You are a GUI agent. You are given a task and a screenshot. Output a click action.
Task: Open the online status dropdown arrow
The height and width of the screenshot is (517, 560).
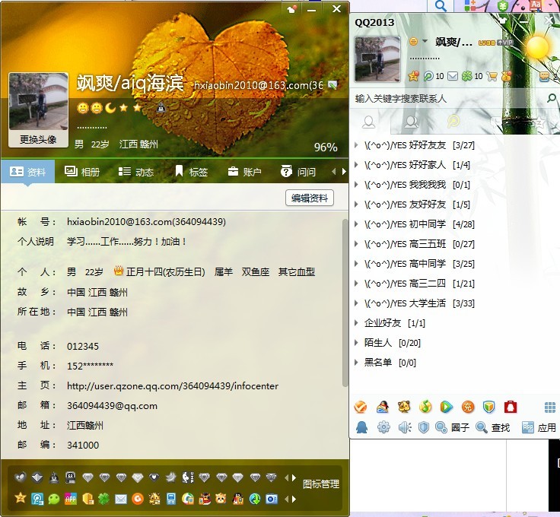pyautogui.click(x=425, y=41)
